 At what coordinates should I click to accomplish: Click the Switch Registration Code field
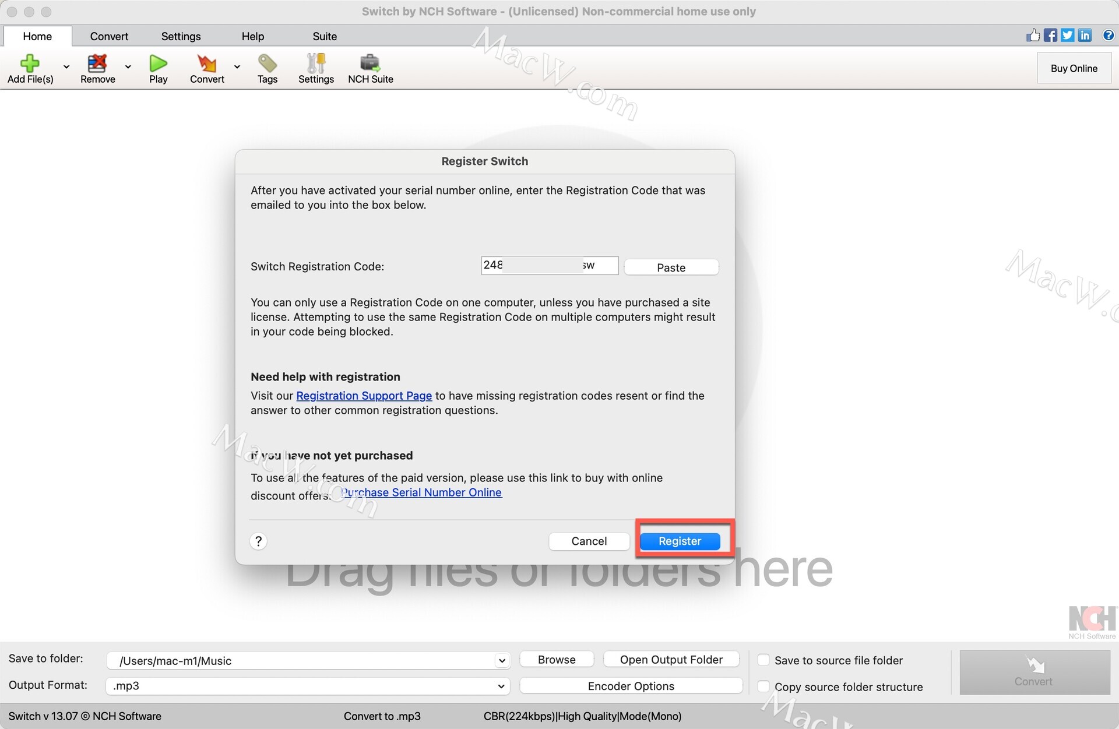pyautogui.click(x=549, y=266)
